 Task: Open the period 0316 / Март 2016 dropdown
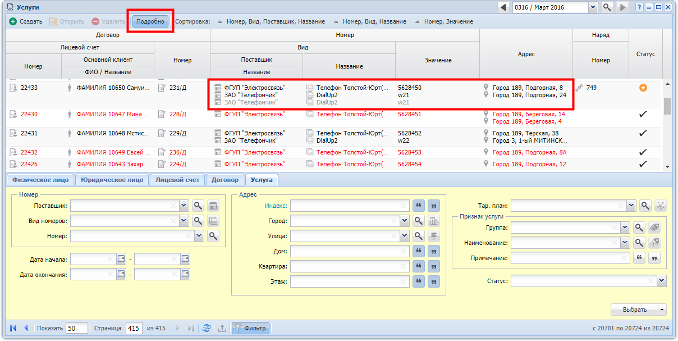point(593,7)
